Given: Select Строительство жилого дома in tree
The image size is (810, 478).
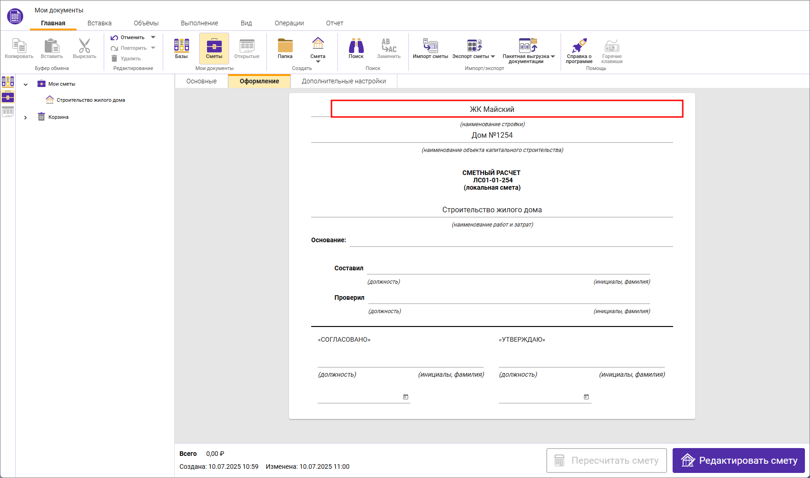Looking at the screenshot, I should tap(90, 100).
